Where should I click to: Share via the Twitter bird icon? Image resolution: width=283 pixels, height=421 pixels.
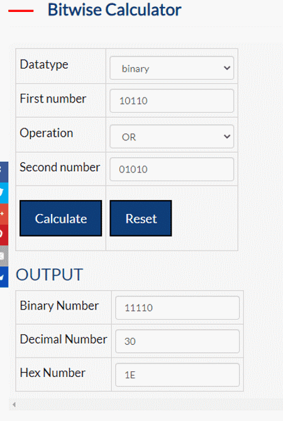click(4, 193)
